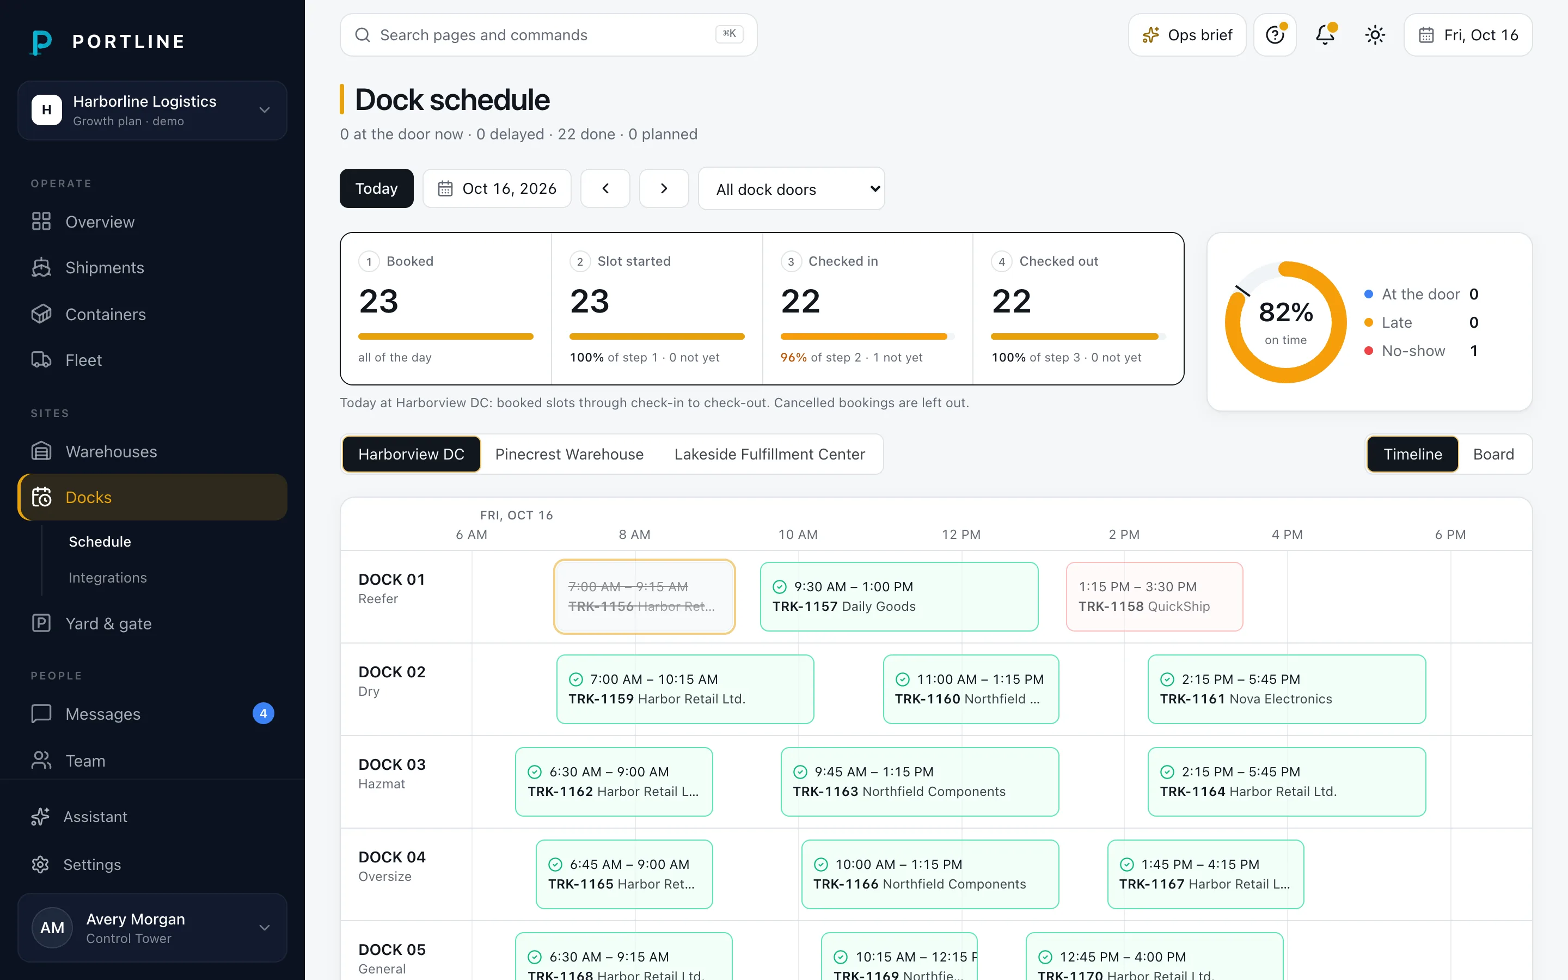Focus the Search pages and commands field
The image size is (1568, 980).
(548, 35)
